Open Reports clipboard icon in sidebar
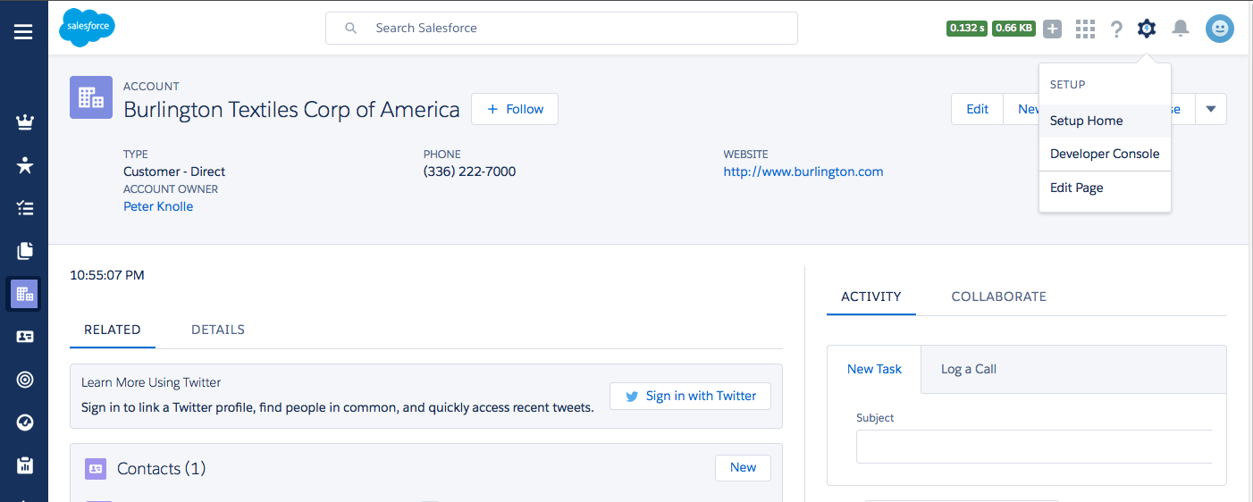This screenshot has height=502, width=1253. [x=25, y=465]
